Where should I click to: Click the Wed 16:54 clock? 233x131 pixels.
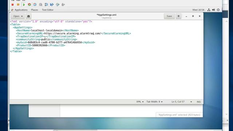point(198,10)
